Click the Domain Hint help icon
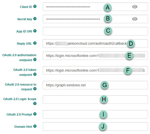 coord(35,126)
